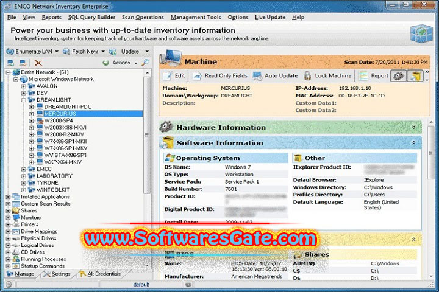Select the WVISTA-X86-SP1 machine

pyautogui.click(x=65, y=155)
